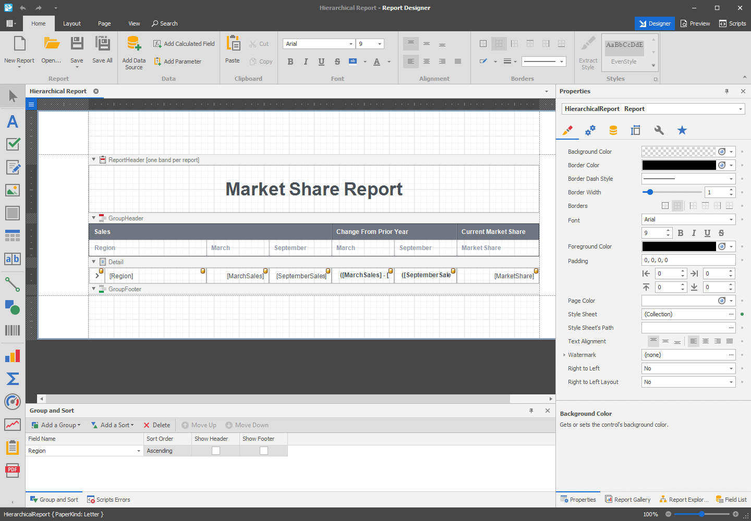Select the Barcode tool

pos(12,330)
